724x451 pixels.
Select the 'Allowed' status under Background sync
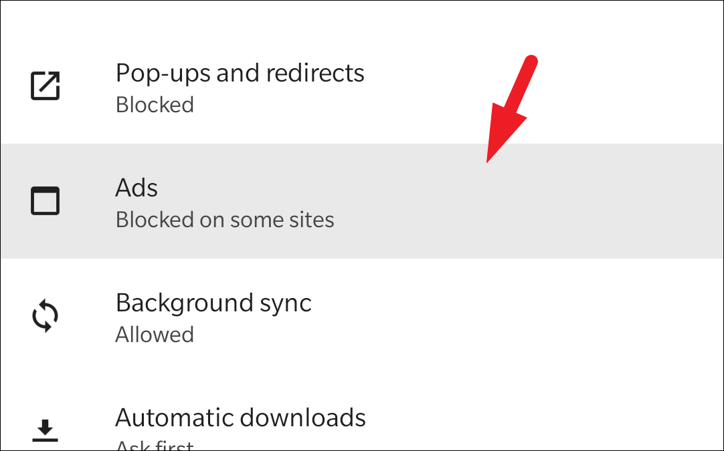[x=155, y=334]
